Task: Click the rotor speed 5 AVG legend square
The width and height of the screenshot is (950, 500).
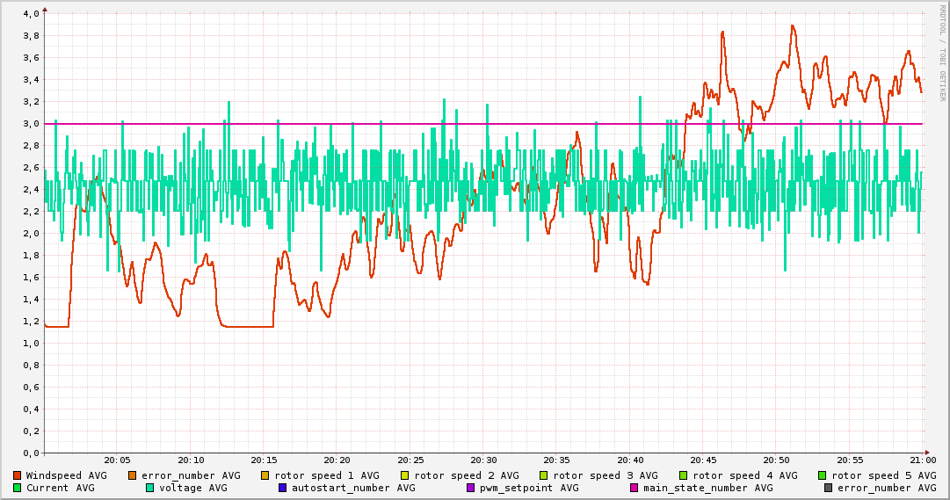Action: click(x=823, y=475)
